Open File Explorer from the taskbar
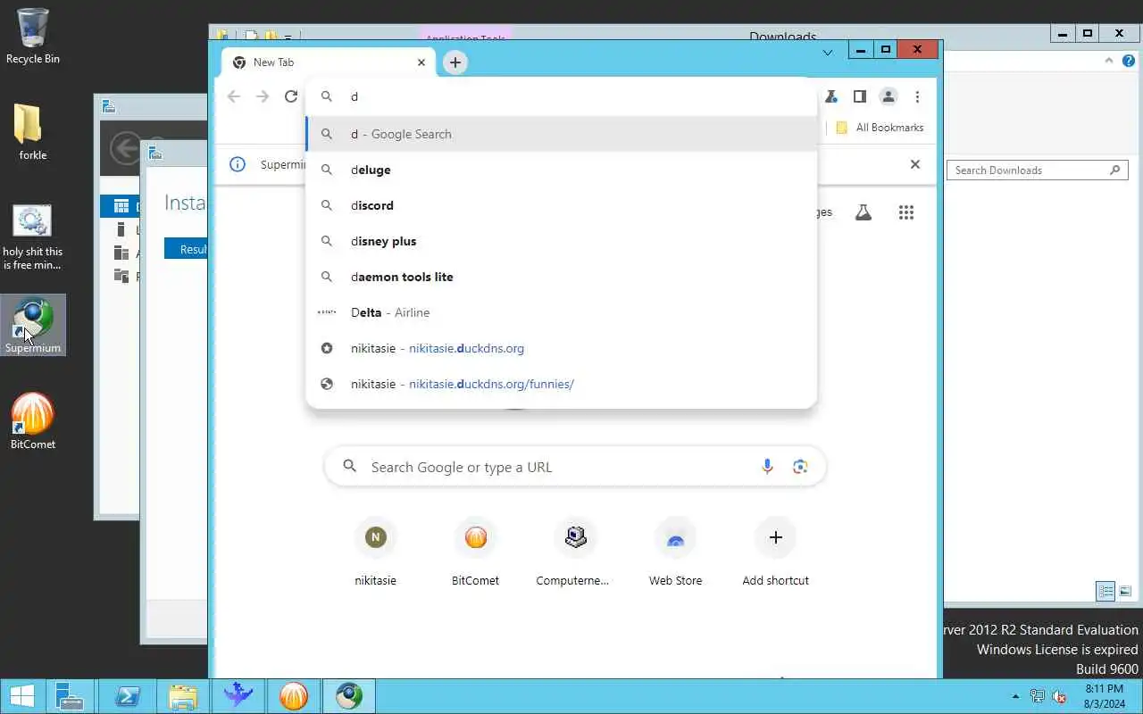The height and width of the screenshot is (714, 1143). click(x=183, y=695)
